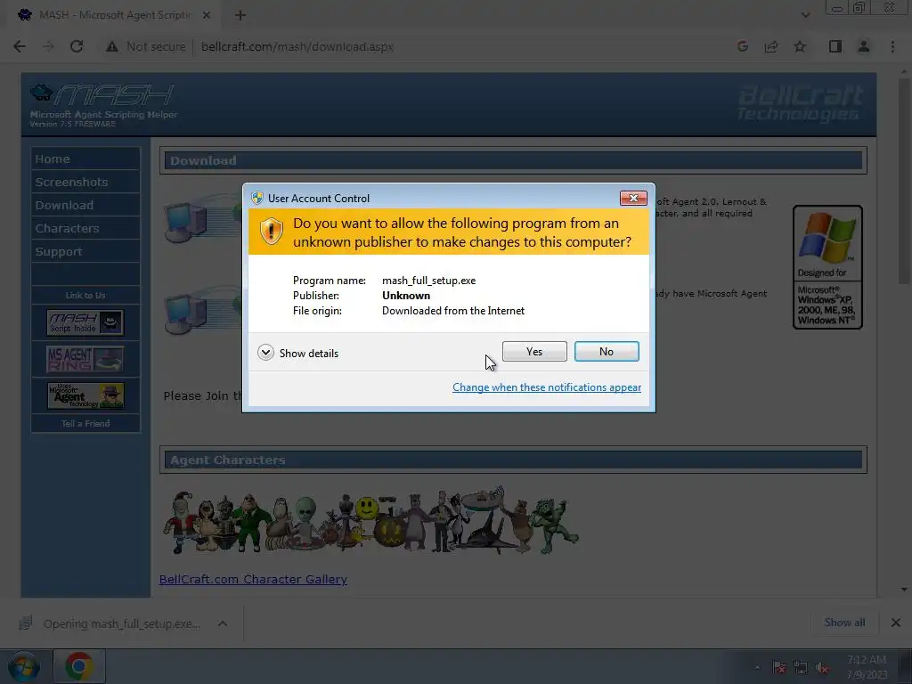Open BellCraft.com Character Gallery link
Screen dimensions: 912x684
click(x=253, y=579)
